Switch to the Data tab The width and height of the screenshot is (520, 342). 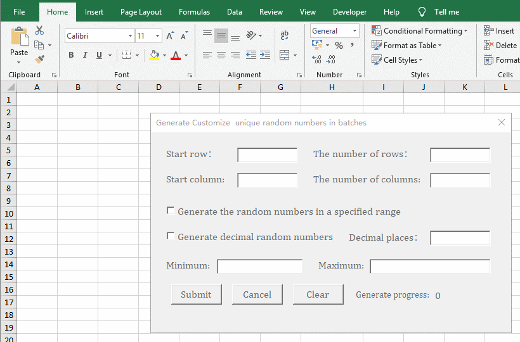pyautogui.click(x=235, y=12)
